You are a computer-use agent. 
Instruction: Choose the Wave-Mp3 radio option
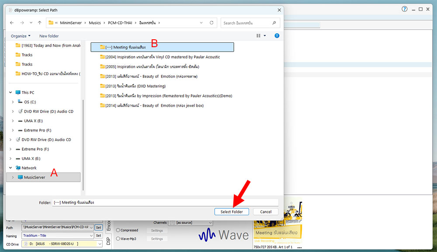tap(118, 239)
